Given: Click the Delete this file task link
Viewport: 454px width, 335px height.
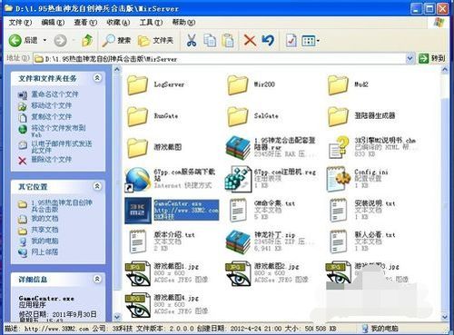Looking at the screenshot, I should click(x=52, y=160).
